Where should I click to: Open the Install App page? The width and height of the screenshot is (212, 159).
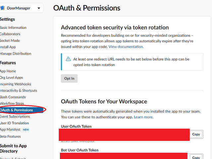pyautogui.click(x=8, y=47)
